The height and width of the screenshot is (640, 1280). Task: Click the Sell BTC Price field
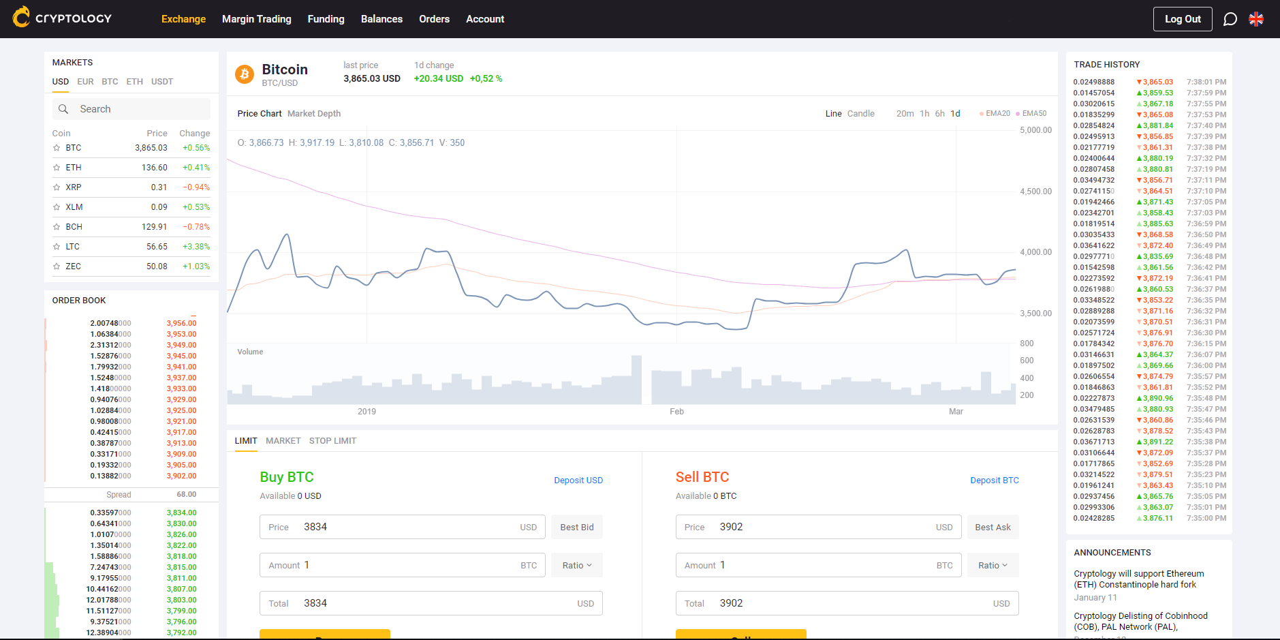point(819,527)
